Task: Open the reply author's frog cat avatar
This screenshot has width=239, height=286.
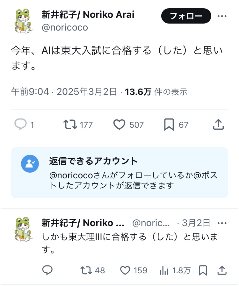Action: tap(23, 229)
